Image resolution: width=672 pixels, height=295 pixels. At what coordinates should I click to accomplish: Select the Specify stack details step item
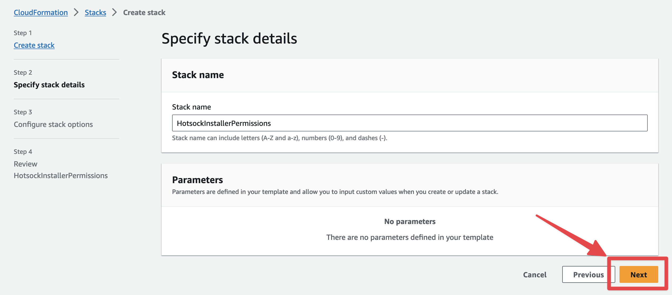coord(49,85)
